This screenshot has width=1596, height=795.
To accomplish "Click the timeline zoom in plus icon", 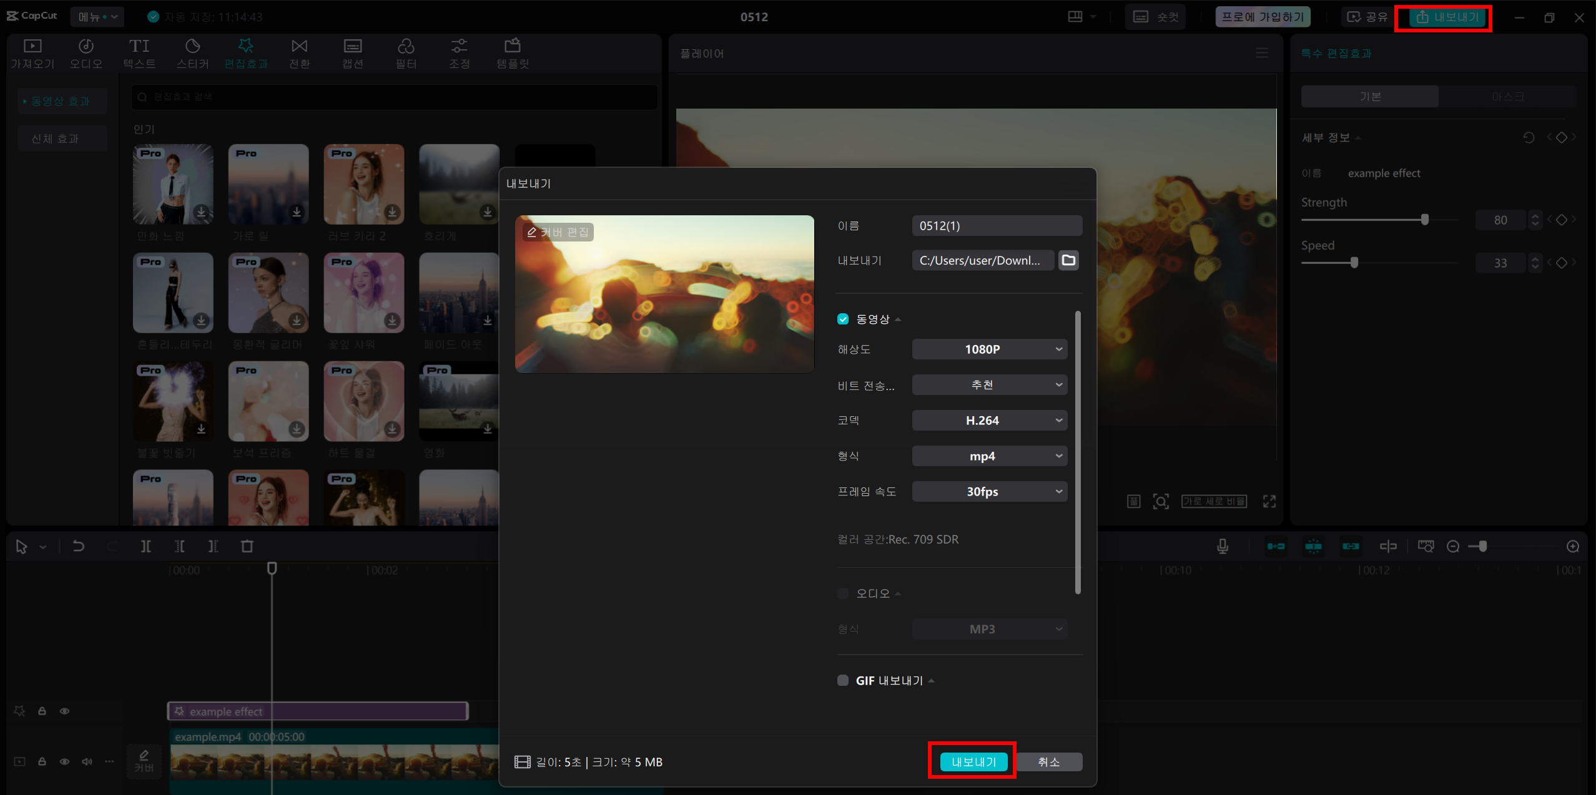I will (x=1573, y=547).
